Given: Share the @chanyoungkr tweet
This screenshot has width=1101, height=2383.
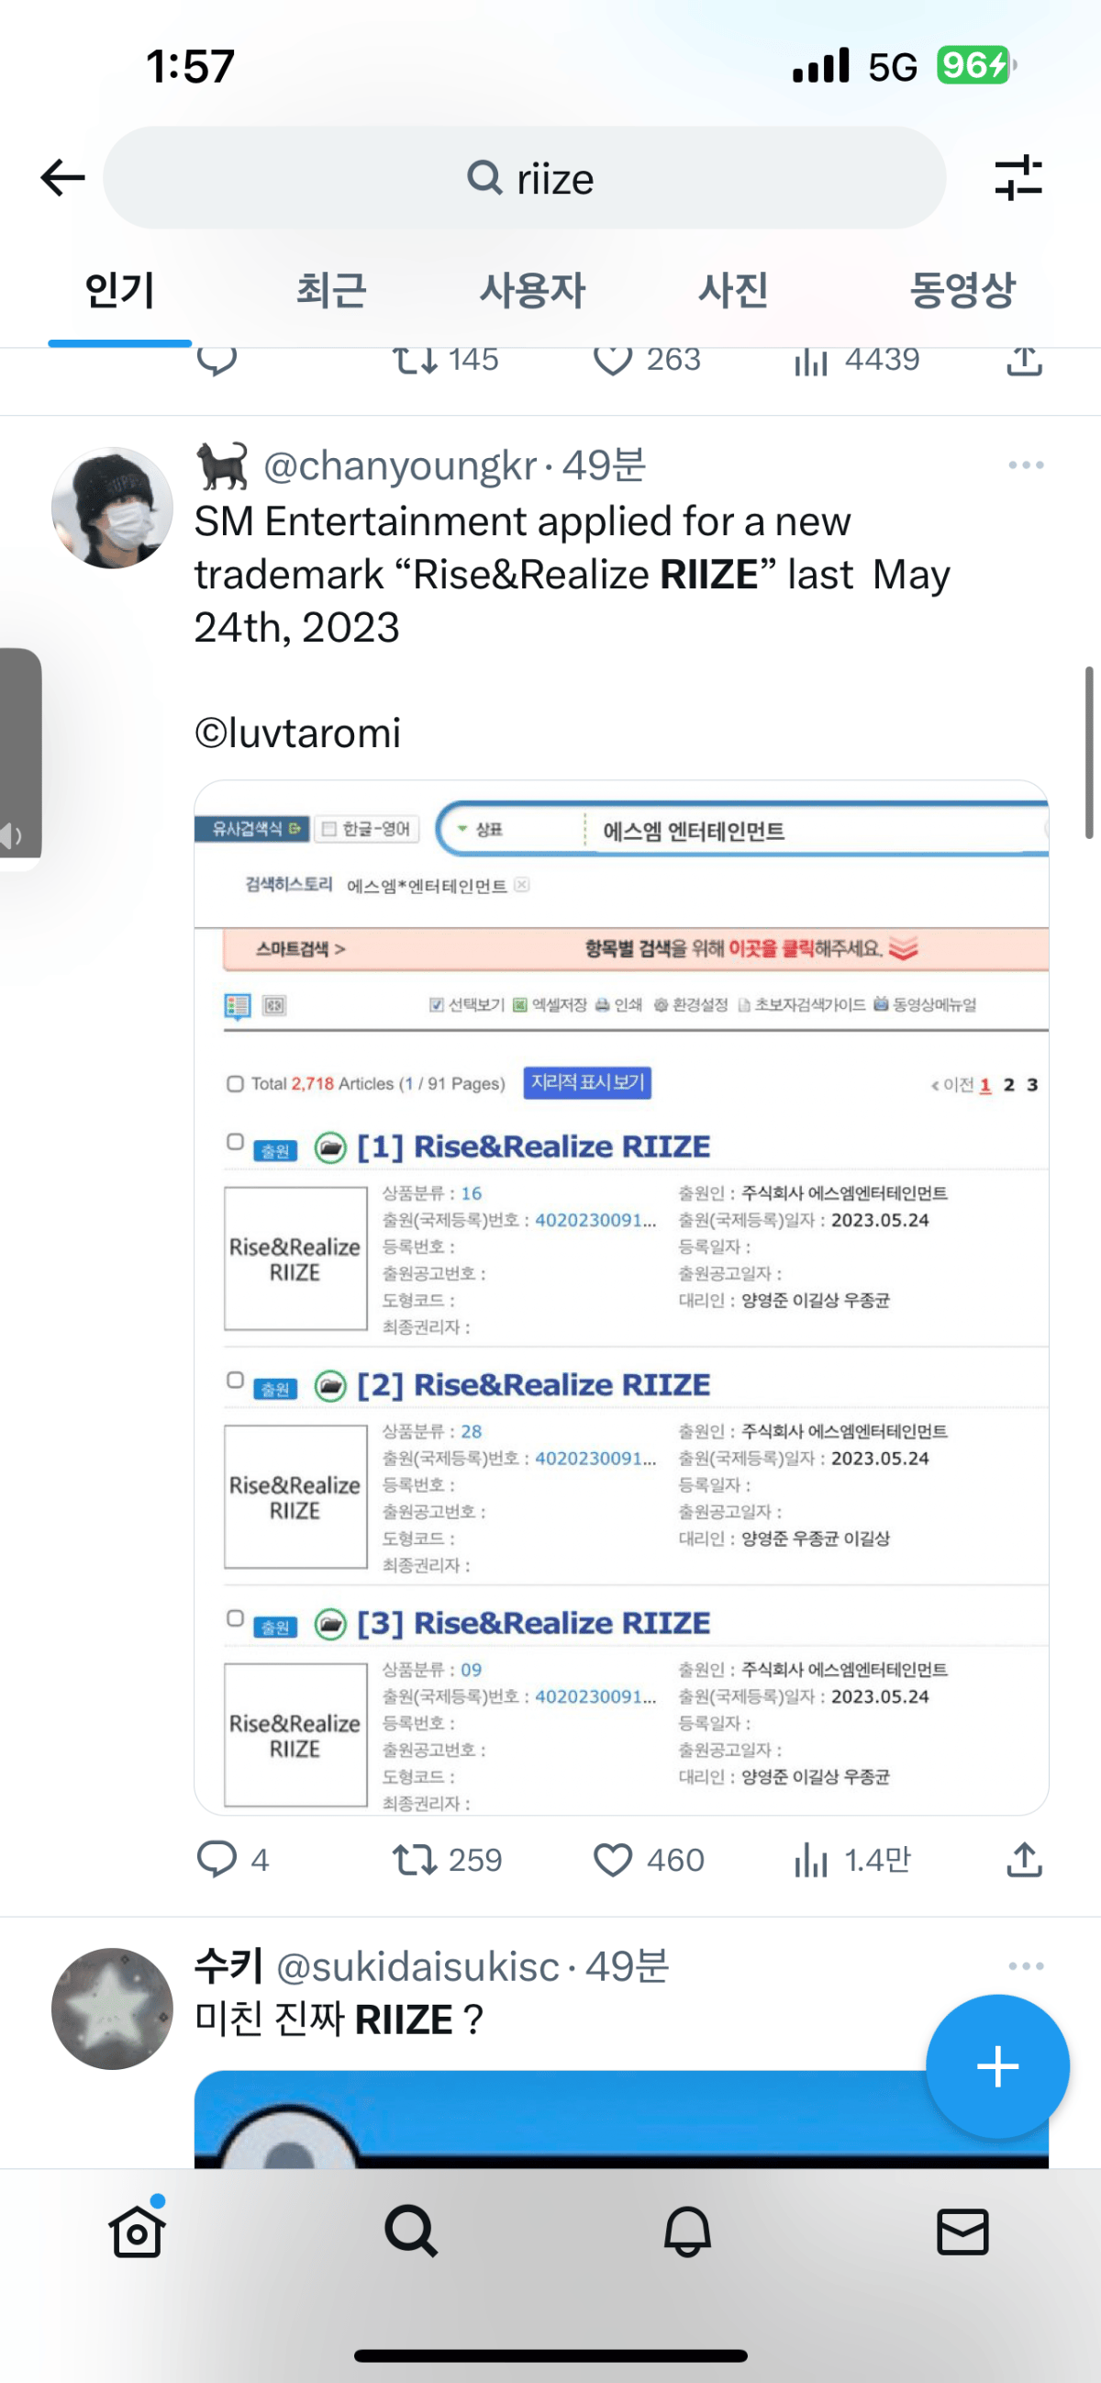Looking at the screenshot, I should 1023,1860.
